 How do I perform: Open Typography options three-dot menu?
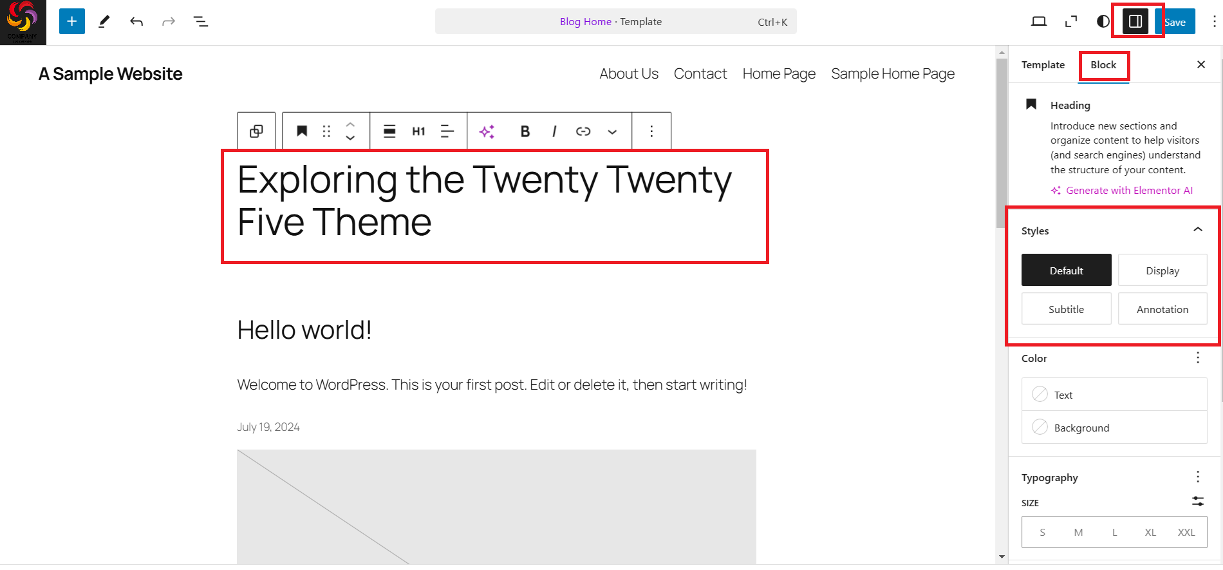[1198, 477]
